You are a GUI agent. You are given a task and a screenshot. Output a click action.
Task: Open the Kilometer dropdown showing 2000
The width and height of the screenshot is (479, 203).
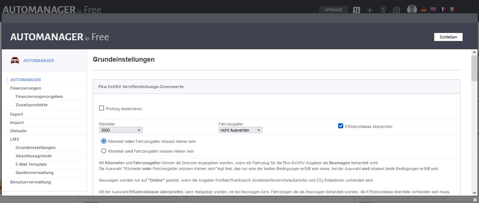point(120,130)
